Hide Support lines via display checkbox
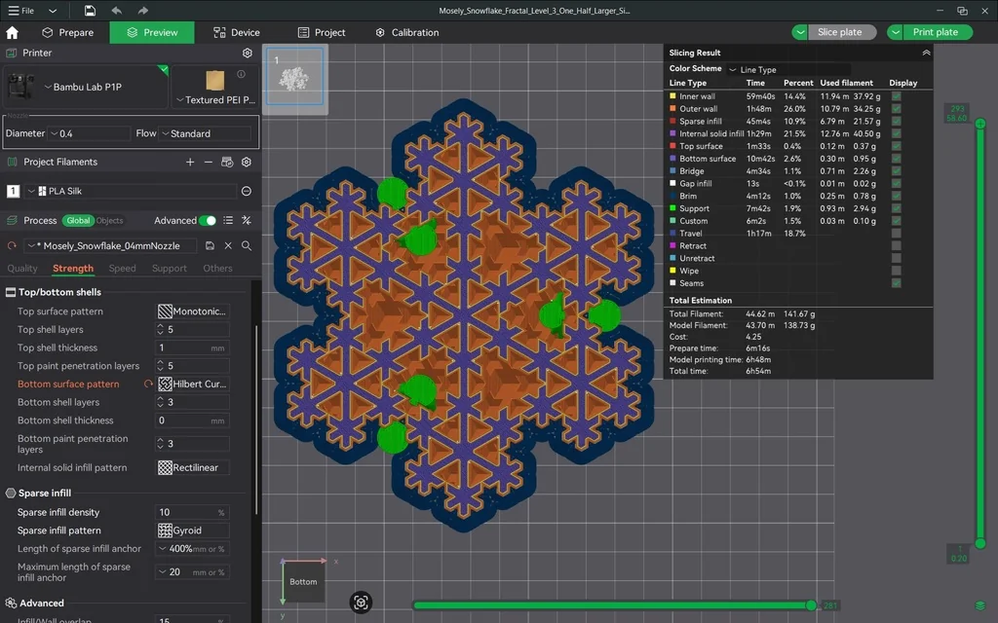 (896, 208)
